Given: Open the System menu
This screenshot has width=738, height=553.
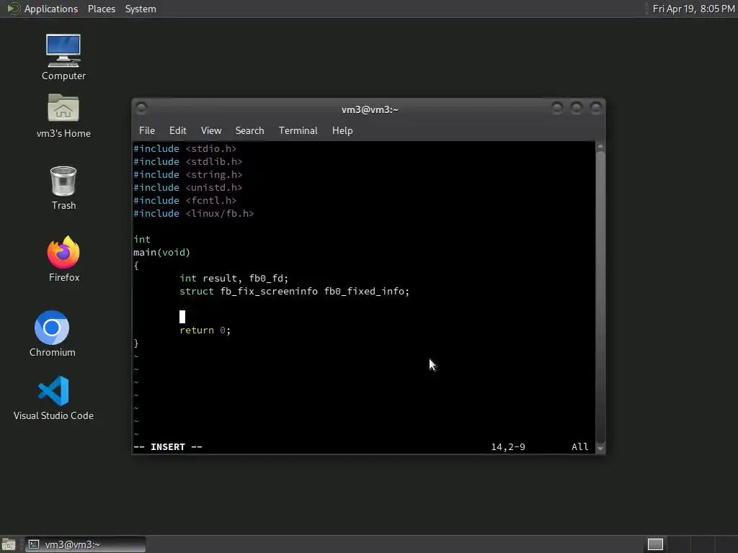Looking at the screenshot, I should tap(141, 9).
